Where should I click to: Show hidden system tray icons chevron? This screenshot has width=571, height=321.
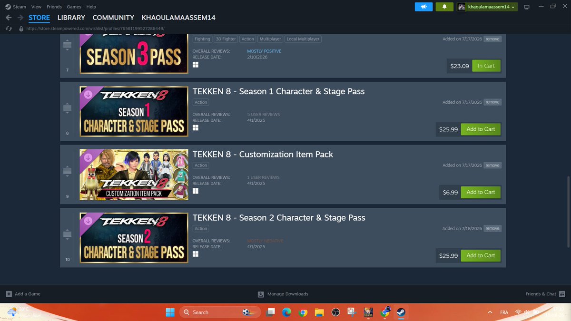[490, 312]
